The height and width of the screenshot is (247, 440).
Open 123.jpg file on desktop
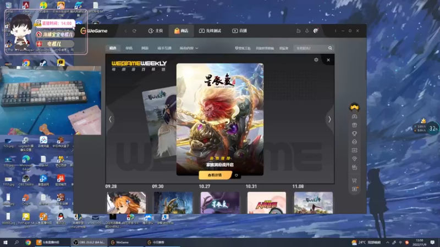point(8,143)
